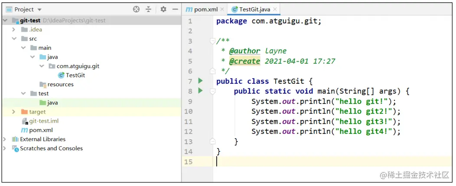Place cursor on empty line 15
Image resolution: width=456 pixels, height=186 pixels.
pyautogui.click(x=335, y=162)
